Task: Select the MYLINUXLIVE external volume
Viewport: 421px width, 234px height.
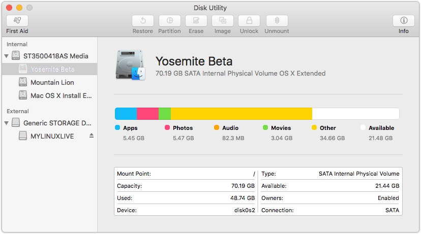Action: pyautogui.click(x=52, y=136)
